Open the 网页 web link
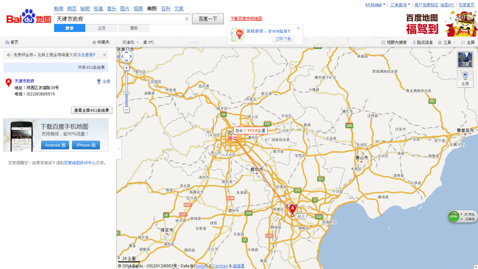Viewport: 478px width, 269px height. (72, 9)
